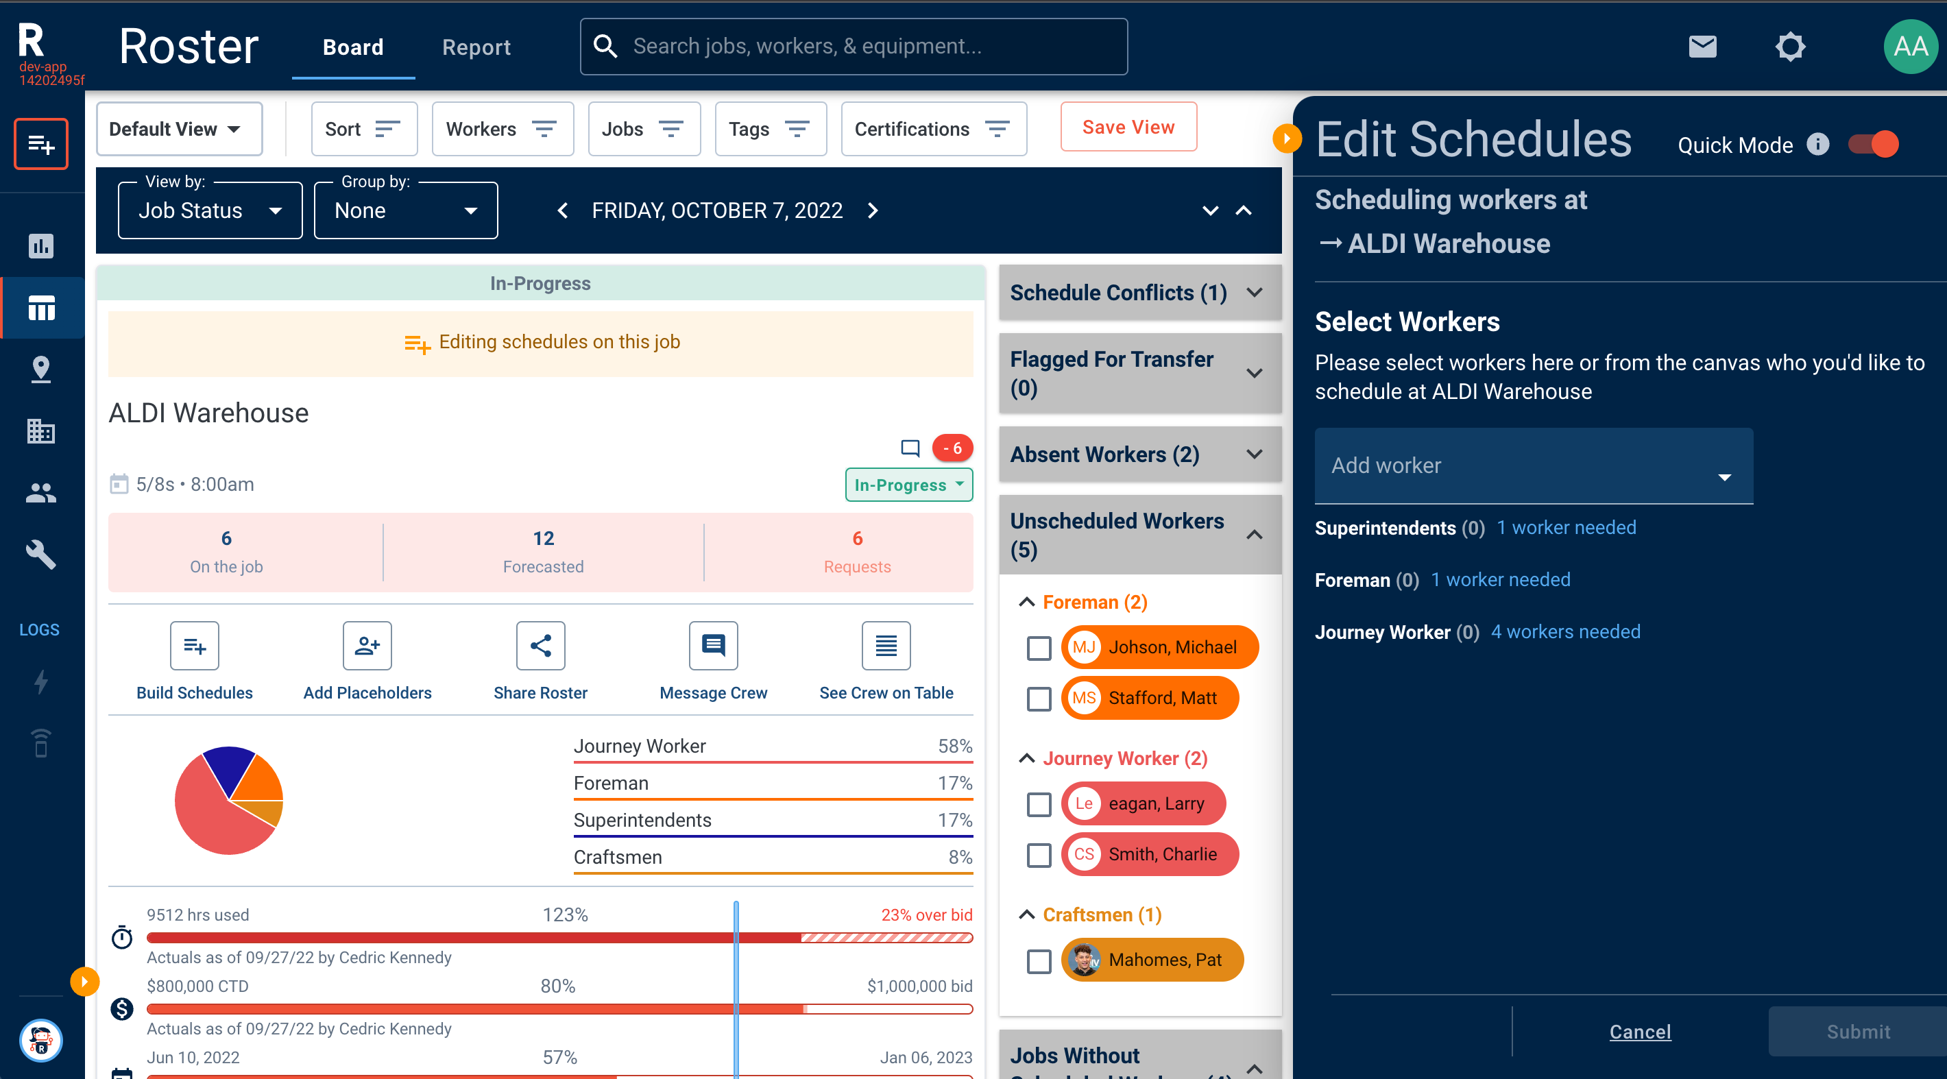Open the dashboard chart sidebar icon
Viewport: 1947px width, 1079px height.
point(41,245)
